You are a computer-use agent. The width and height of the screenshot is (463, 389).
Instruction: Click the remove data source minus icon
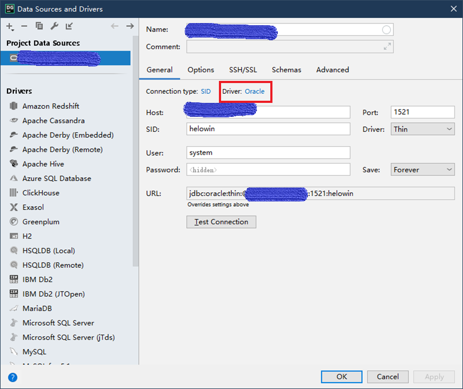[x=24, y=26]
